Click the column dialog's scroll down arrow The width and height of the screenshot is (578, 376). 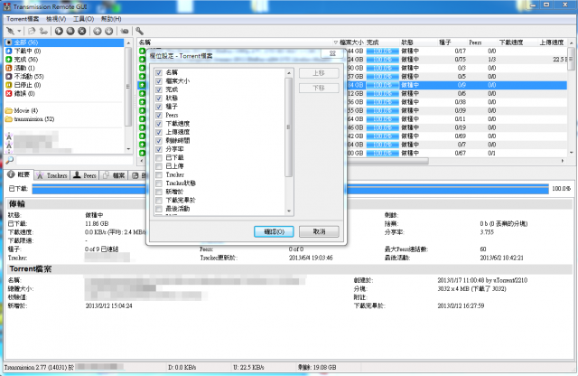pos(289,211)
